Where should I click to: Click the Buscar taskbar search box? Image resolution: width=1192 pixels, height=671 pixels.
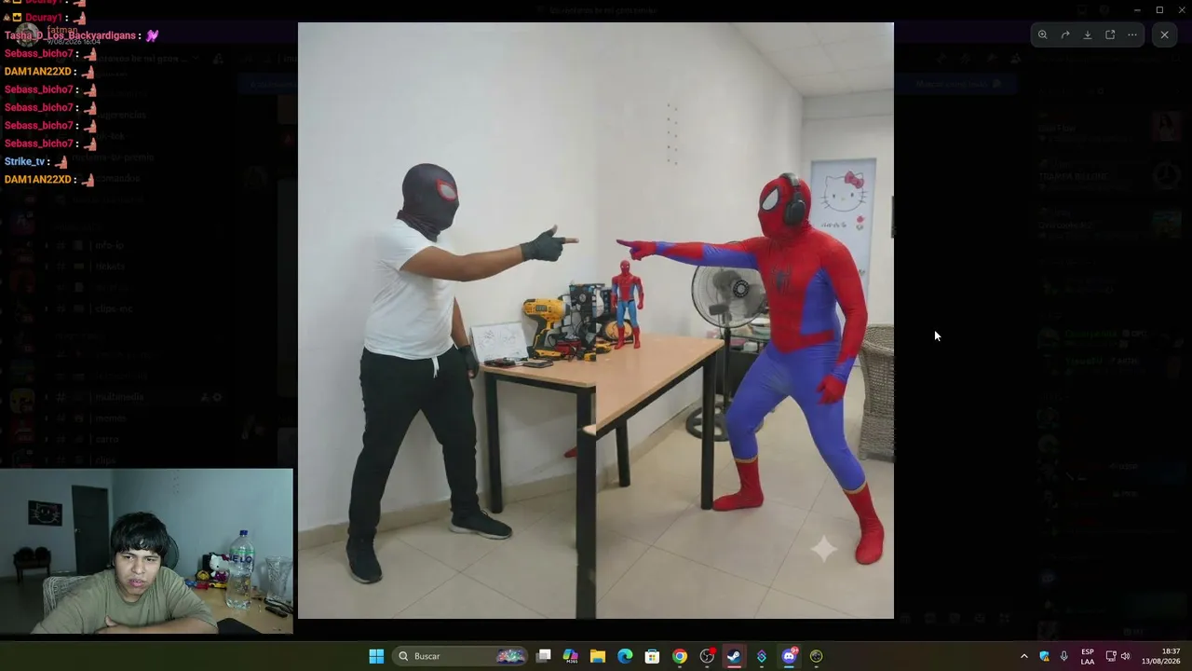pyautogui.click(x=461, y=656)
